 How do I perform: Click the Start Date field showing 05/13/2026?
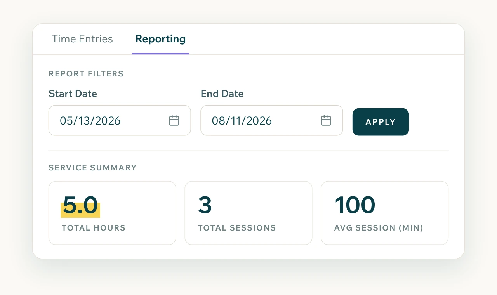[120, 120]
